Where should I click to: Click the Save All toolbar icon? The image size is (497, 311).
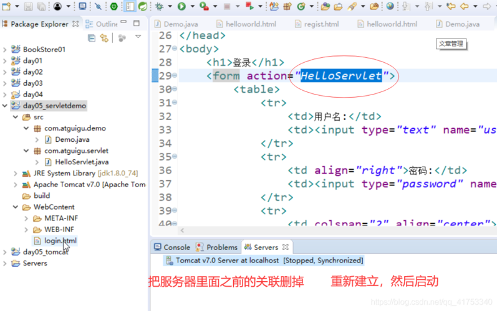click(x=41, y=6)
